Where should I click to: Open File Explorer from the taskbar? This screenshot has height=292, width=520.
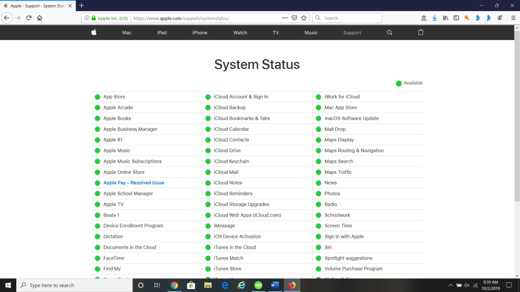[x=208, y=285]
